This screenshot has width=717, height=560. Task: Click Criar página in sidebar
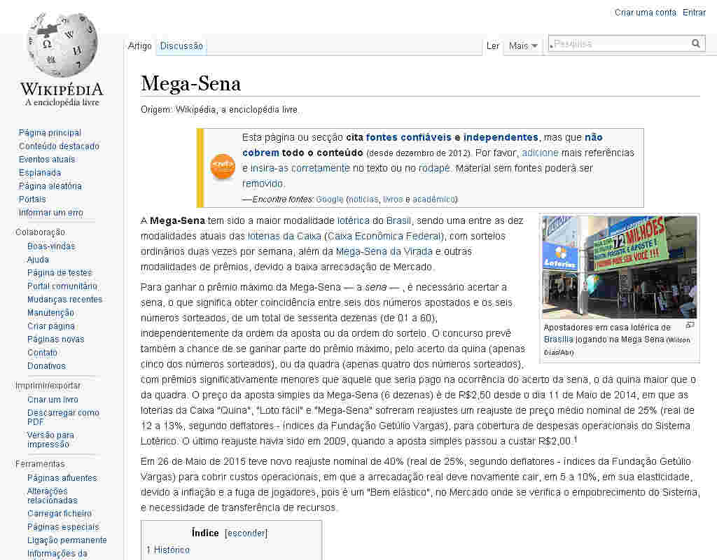pyautogui.click(x=51, y=326)
